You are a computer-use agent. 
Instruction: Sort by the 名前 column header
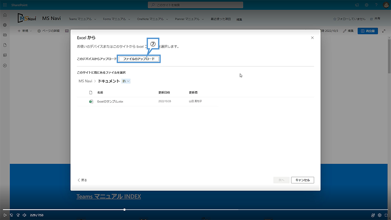point(100,93)
